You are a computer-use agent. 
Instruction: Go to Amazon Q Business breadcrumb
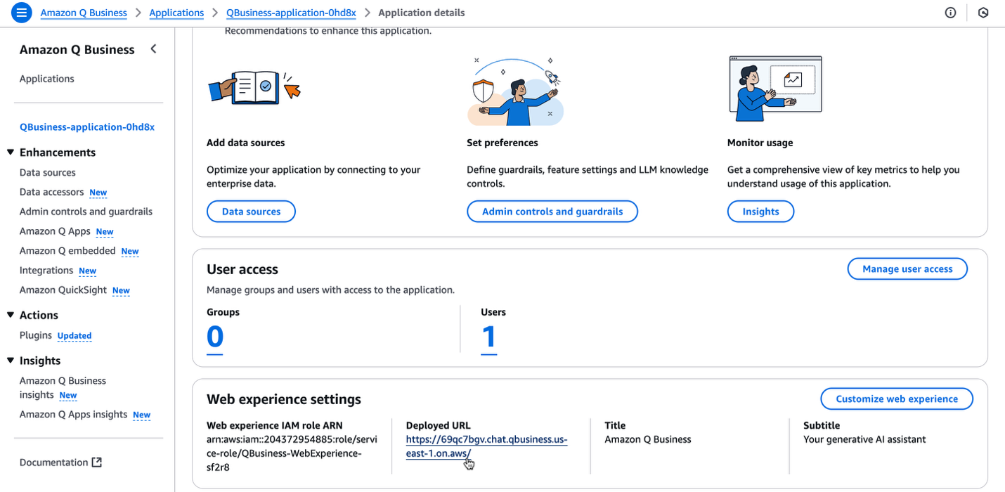click(84, 13)
